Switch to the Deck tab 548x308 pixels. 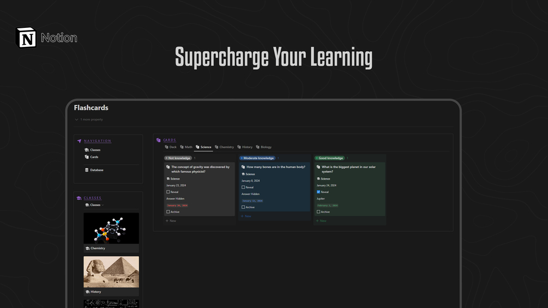(171, 147)
